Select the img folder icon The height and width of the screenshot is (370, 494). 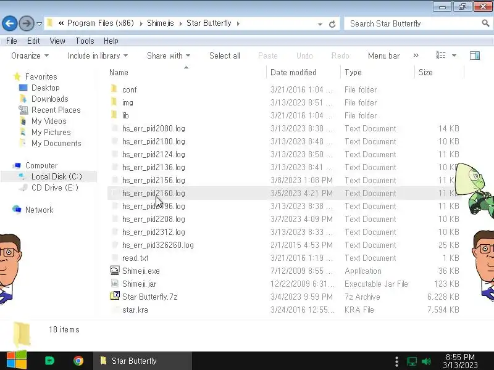(114, 102)
